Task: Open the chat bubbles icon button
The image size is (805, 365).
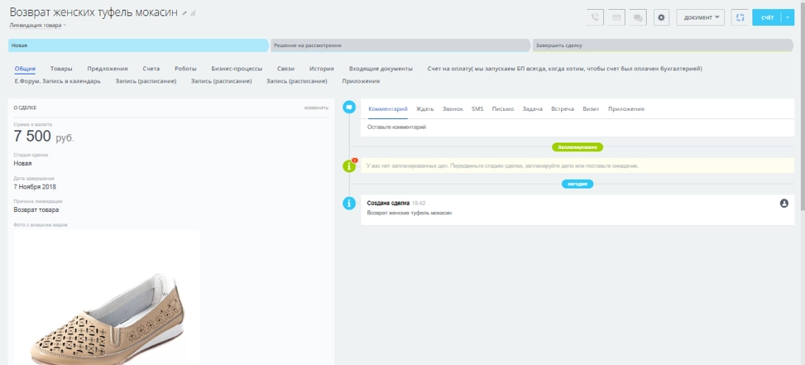Action: pyautogui.click(x=638, y=17)
